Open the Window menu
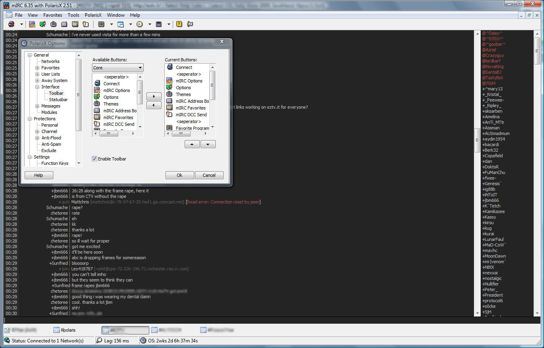Screen dimensions: 544x348 click(116, 15)
